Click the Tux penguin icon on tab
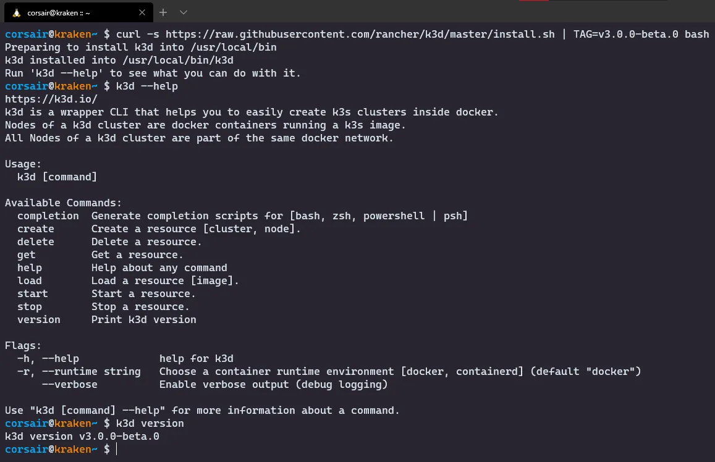The width and height of the screenshot is (715, 462). coord(15,12)
